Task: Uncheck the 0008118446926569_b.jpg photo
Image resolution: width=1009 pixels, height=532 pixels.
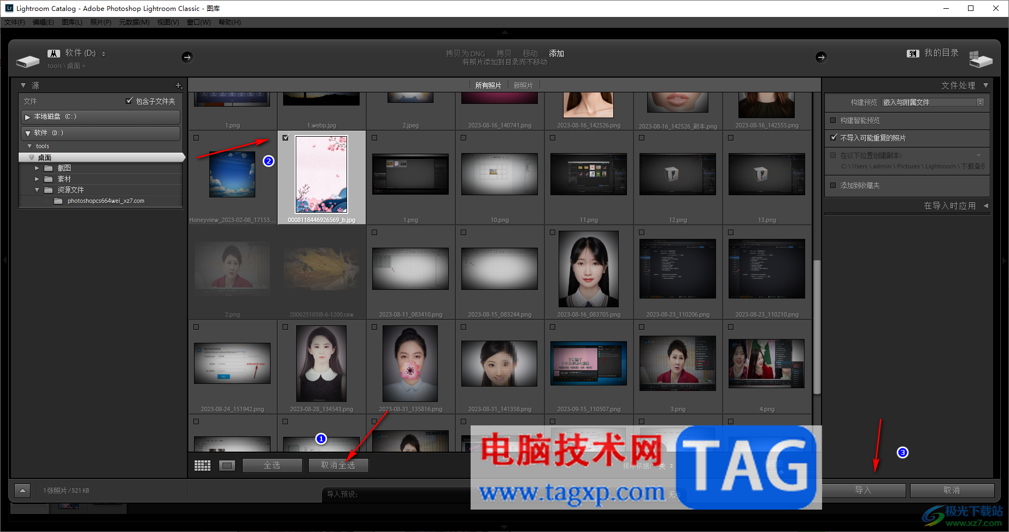Action: (285, 138)
